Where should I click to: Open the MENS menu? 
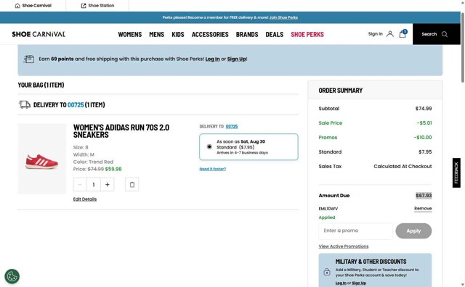click(157, 34)
